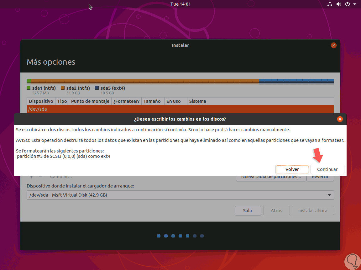Click the 'Más opciones' heading
This screenshot has width=361, height=270.
point(51,62)
